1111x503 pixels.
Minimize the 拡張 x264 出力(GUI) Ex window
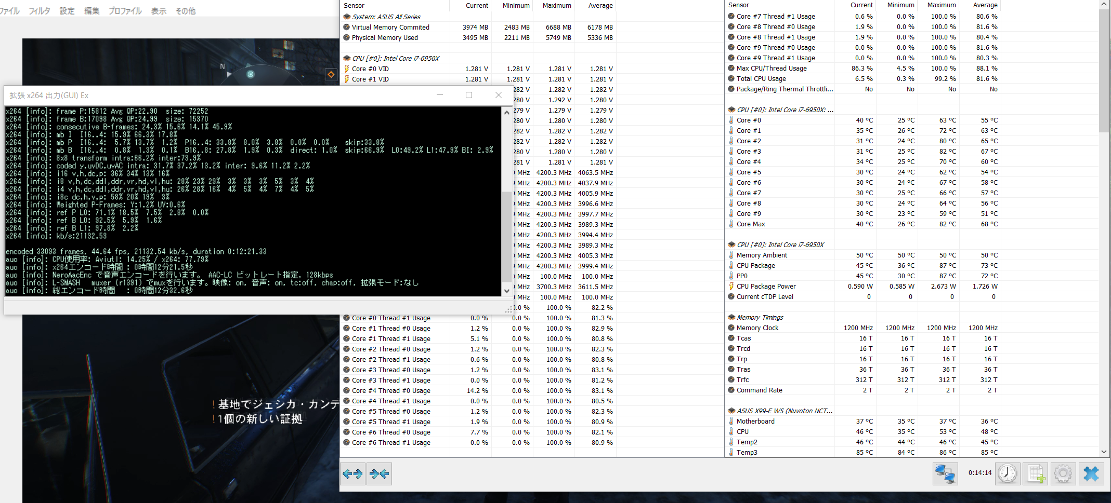click(x=440, y=95)
